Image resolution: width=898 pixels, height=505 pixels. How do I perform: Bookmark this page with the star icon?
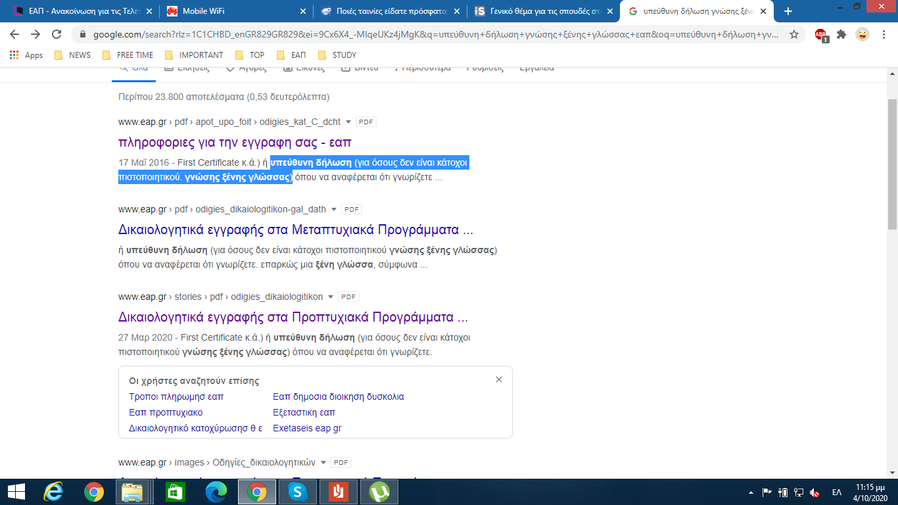click(x=794, y=34)
